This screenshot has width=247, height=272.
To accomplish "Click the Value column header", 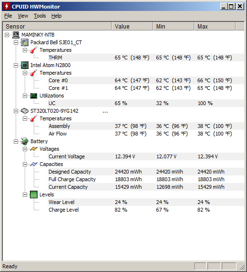I will 132,26.
